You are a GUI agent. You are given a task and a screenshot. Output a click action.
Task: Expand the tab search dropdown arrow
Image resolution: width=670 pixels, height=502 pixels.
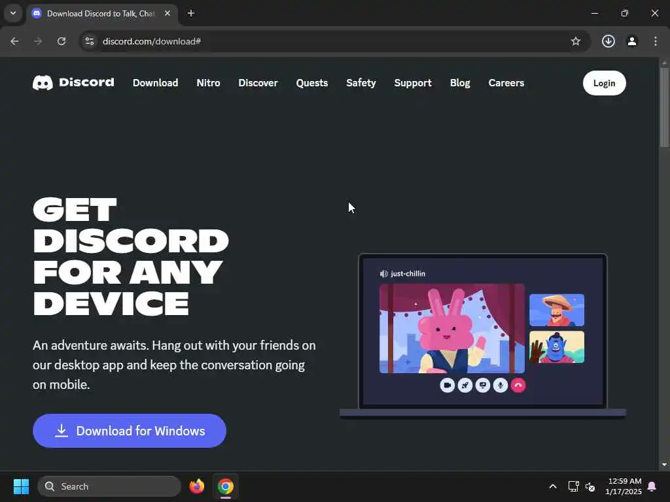pos(13,13)
